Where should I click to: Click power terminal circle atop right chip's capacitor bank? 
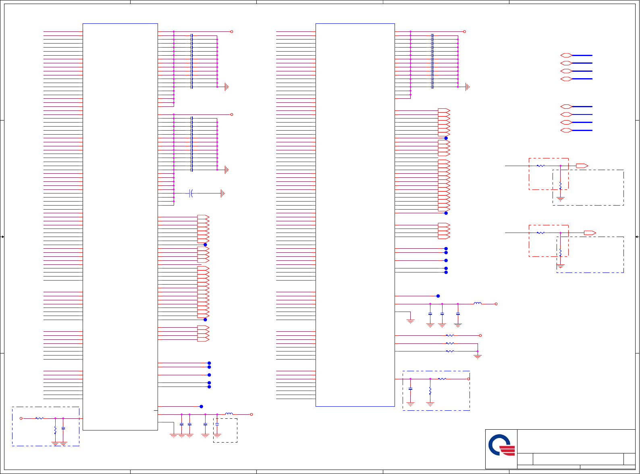tap(465, 31)
